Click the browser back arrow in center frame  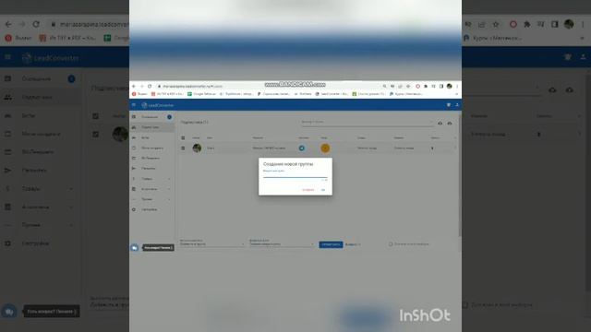[133, 86]
